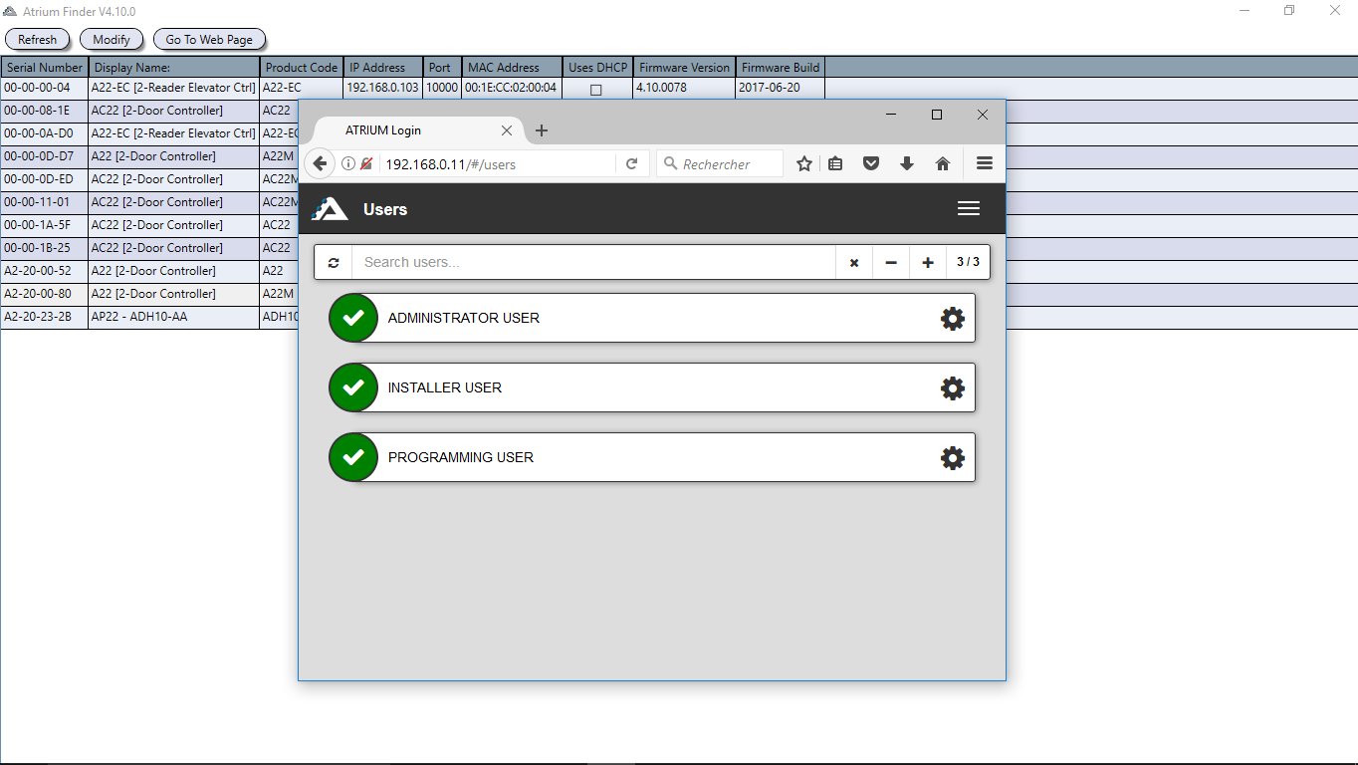Click the browser back arrow button
The image size is (1358, 765).
tap(320, 164)
